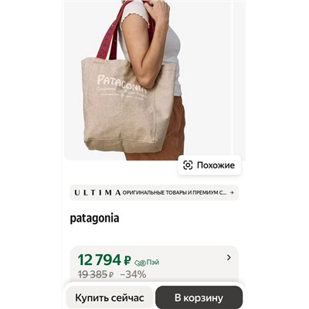Tap the Похожие similar items button

pyautogui.click(x=209, y=165)
